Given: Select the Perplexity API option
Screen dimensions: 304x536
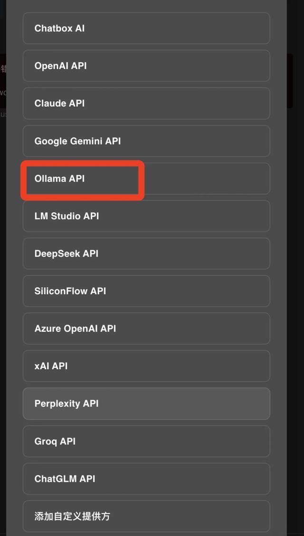Looking at the screenshot, I should click(146, 404).
